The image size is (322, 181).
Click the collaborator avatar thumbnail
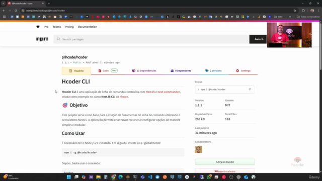[198, 149]
